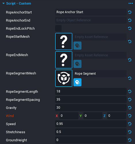Reset the RopeAnchorStart property

(130, 12)
